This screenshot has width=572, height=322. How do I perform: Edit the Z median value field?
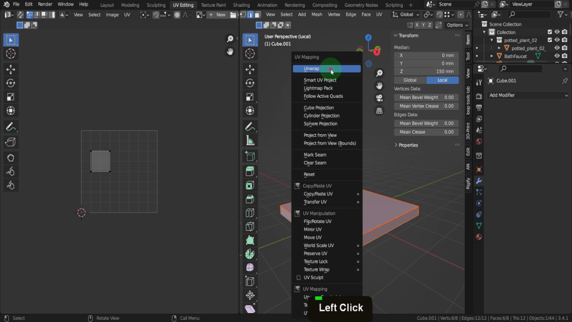[x=426, y=72]
